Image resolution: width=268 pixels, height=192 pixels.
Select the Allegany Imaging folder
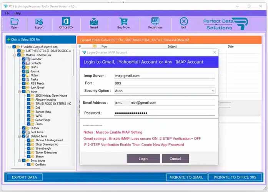pyautogui.click(x=46, y=100)
